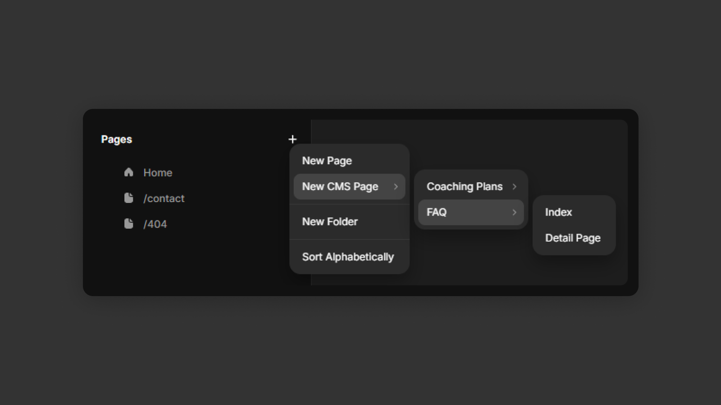Image resolution: width=721 pixels, height=405 pixels.
Task: Open the Home page entry
Action: [x=157, y=173]
